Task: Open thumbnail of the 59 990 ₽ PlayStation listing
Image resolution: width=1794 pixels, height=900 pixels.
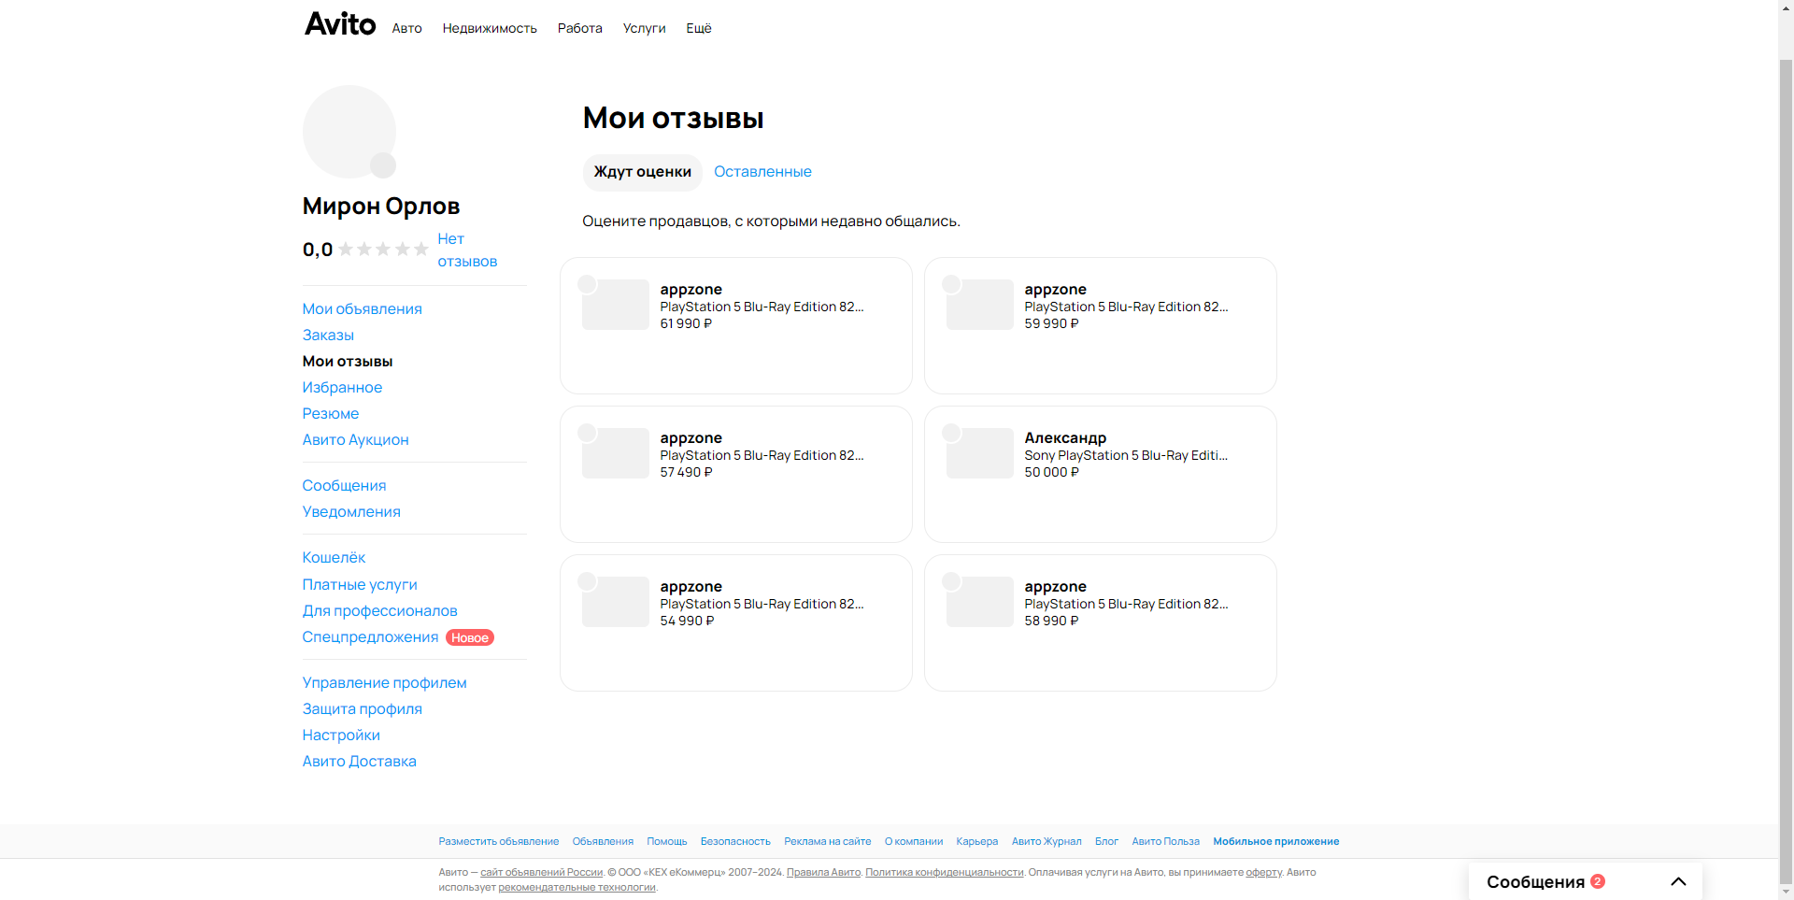Action: [980, 305]
